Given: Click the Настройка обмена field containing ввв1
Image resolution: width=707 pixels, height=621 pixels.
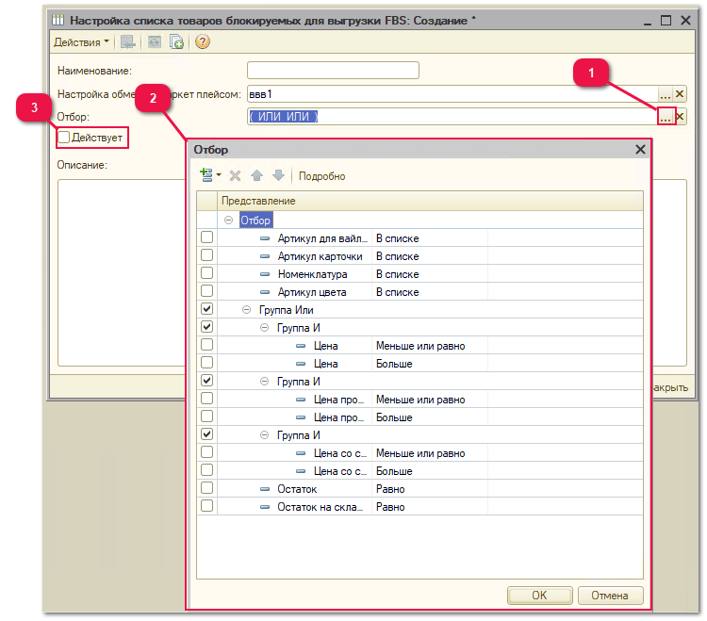Looking at the screenshot, I should pyautogui.click(x=452, y=94).
